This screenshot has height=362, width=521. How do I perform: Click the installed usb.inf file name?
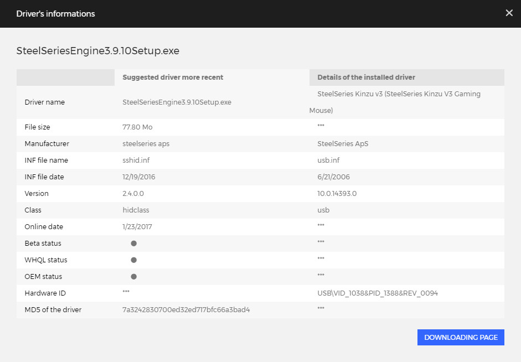328,161
